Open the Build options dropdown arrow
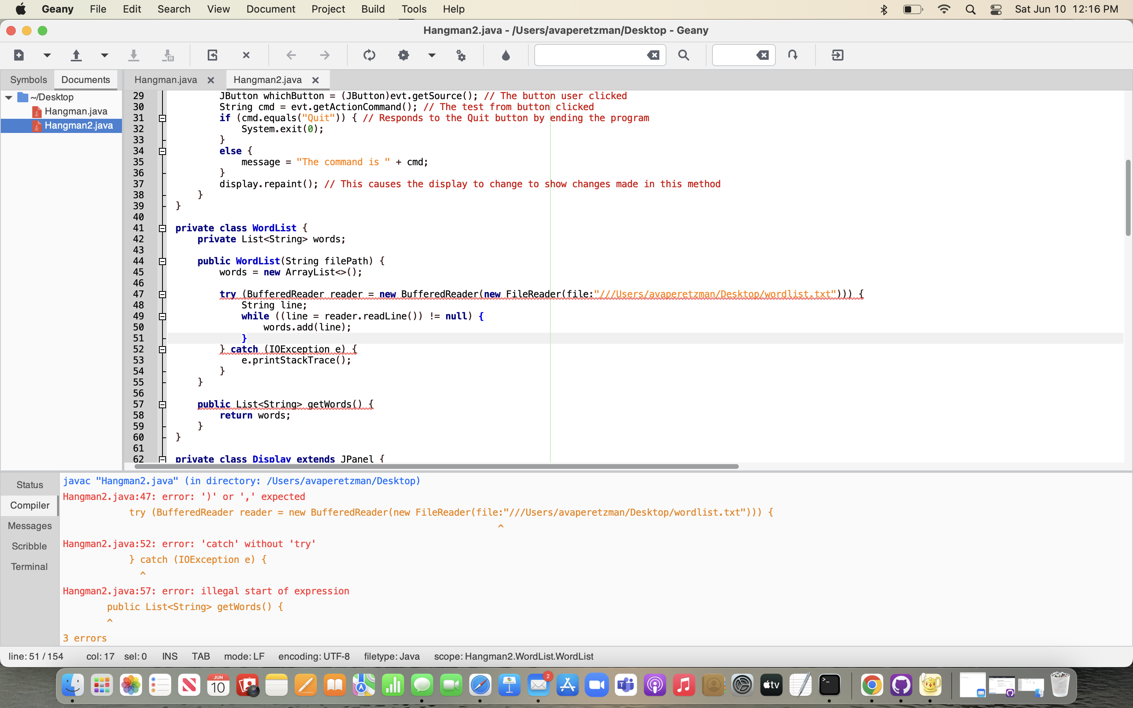Image resolution: width=1133 pixels, height=708 pixels. point(431,55)
